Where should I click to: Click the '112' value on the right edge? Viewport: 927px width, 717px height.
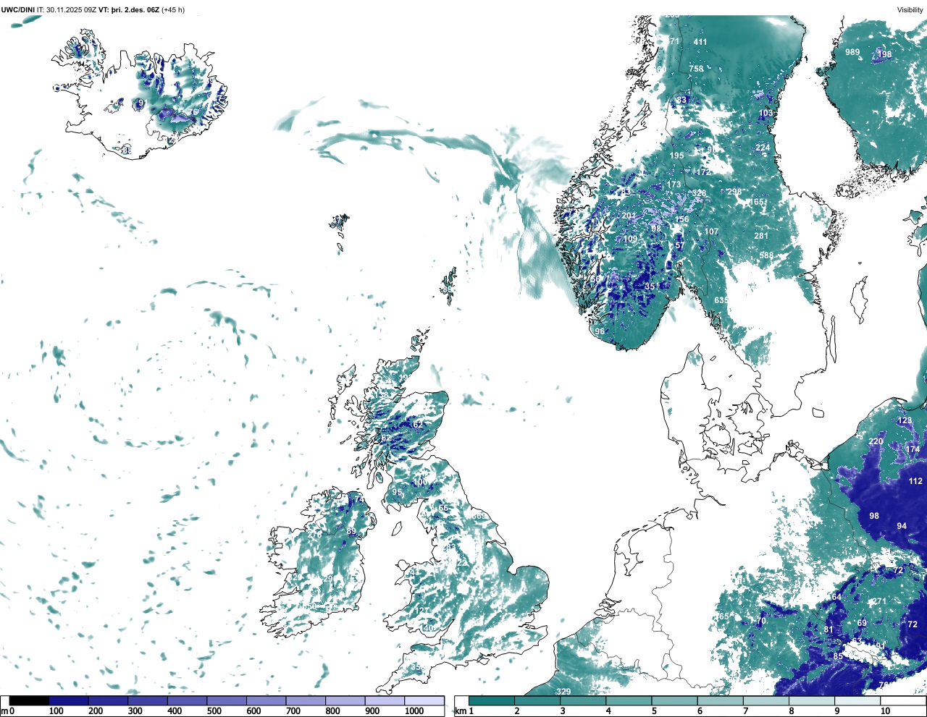915,481
